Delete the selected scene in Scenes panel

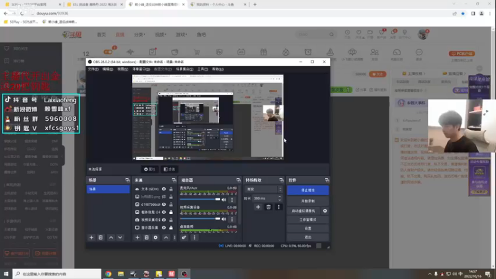[100, 237]
